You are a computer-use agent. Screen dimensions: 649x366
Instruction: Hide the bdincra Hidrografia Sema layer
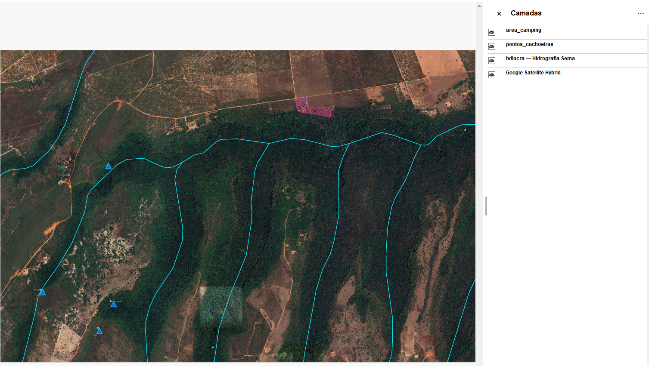coord(492,61)
